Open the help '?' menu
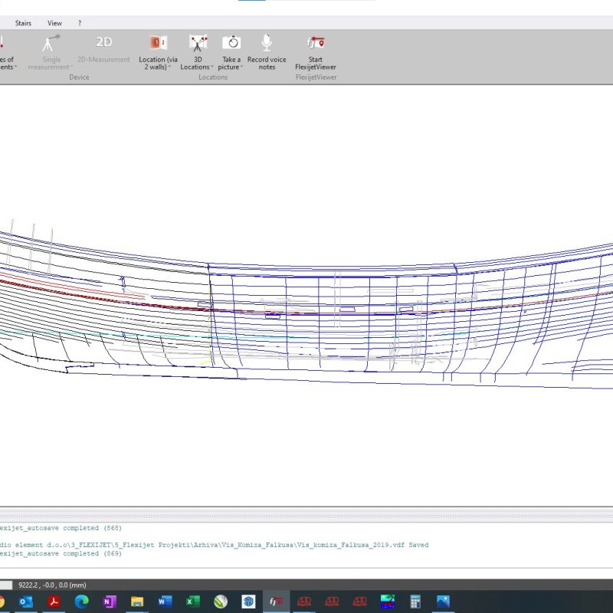This screenshot has height=613, width=613. 80,23
